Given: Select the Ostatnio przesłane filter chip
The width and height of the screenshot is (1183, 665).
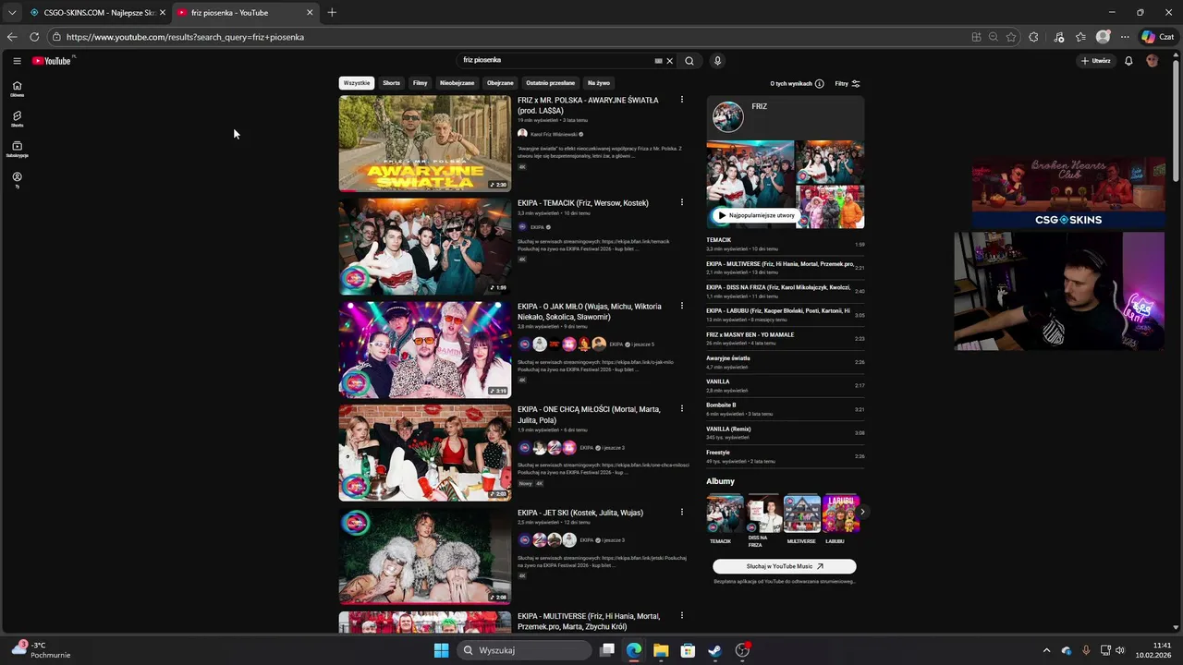Looking at the screenshot, I should tap(551, 83).
